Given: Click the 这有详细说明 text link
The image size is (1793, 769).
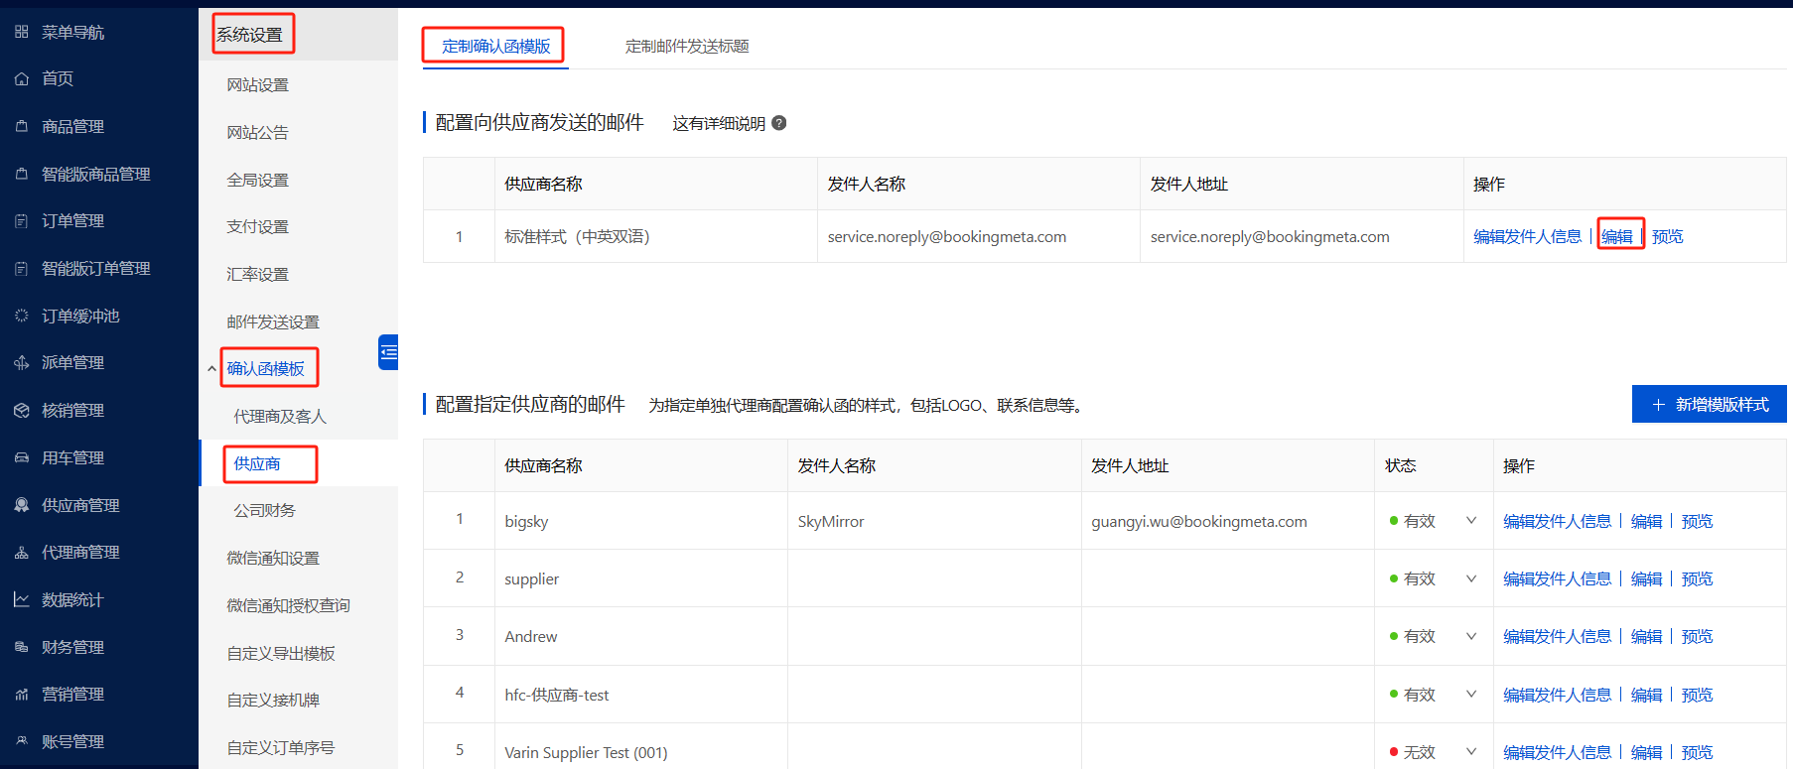Looking at the screenshot, I should tap(719, 123).
